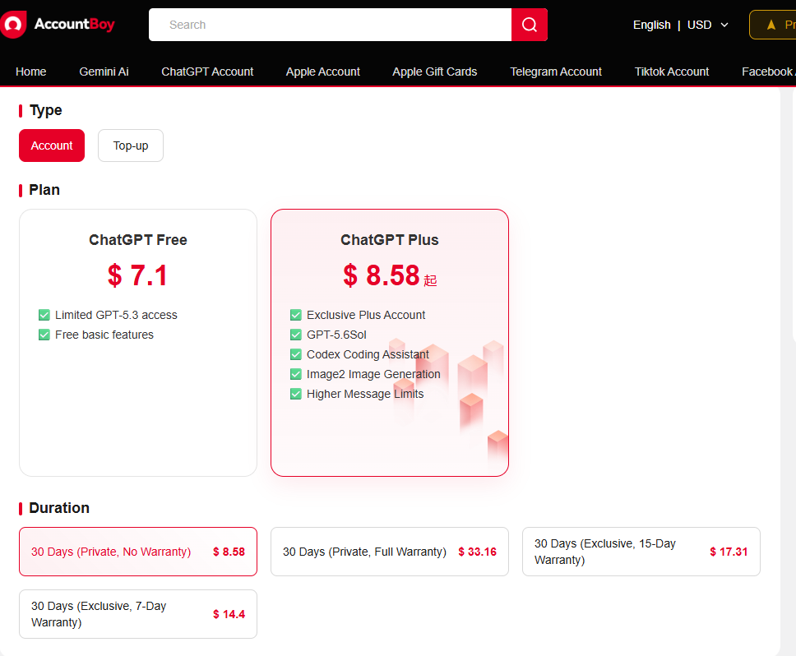
Task: Click the Exclusive Plus Account checkmark
Action: point(295,315)
